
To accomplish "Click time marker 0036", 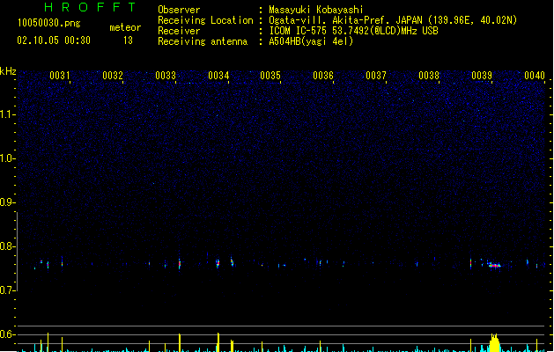I will point(323,76).
